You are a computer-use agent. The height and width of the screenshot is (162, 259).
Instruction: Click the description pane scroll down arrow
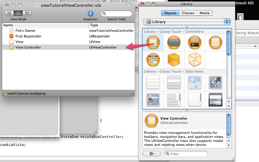pos(229,145)
